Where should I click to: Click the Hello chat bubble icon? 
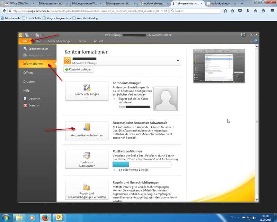click(x=263, y=11)
